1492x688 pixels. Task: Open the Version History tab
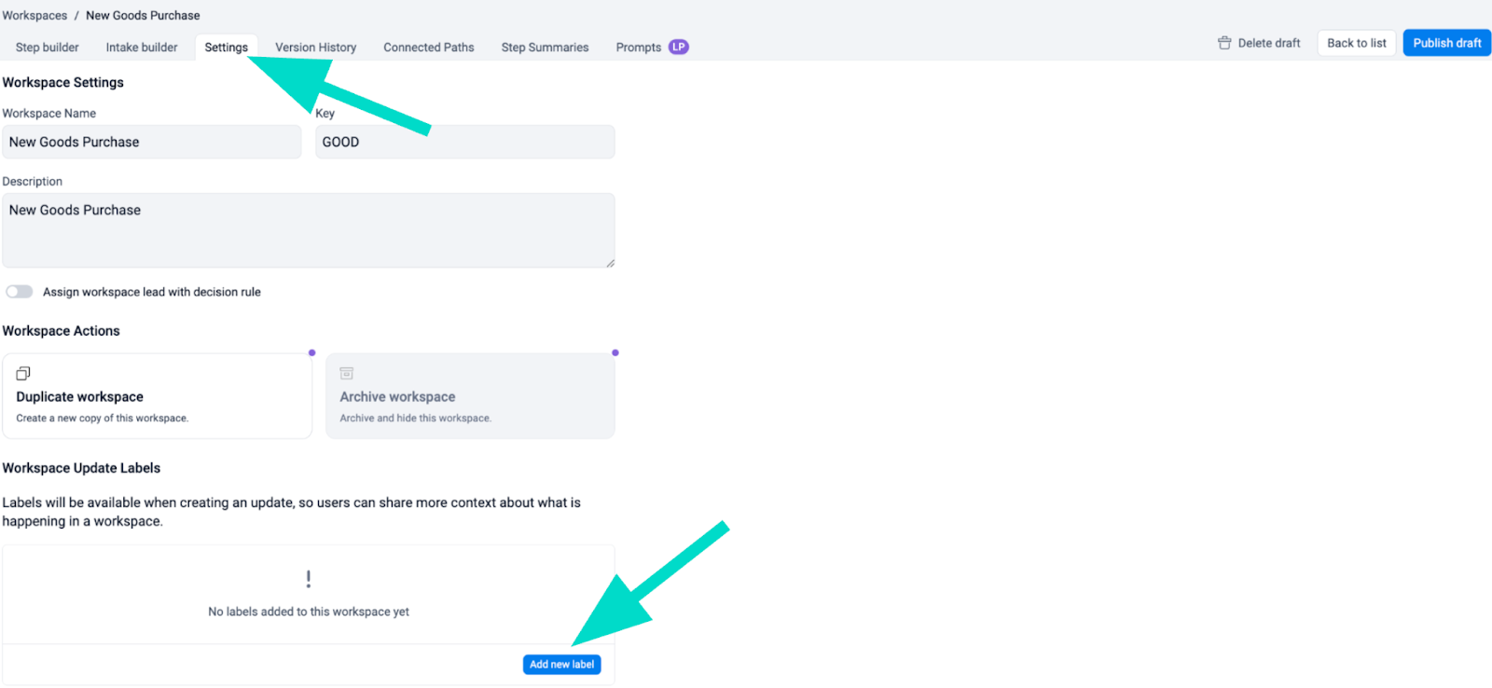[316, 48]
